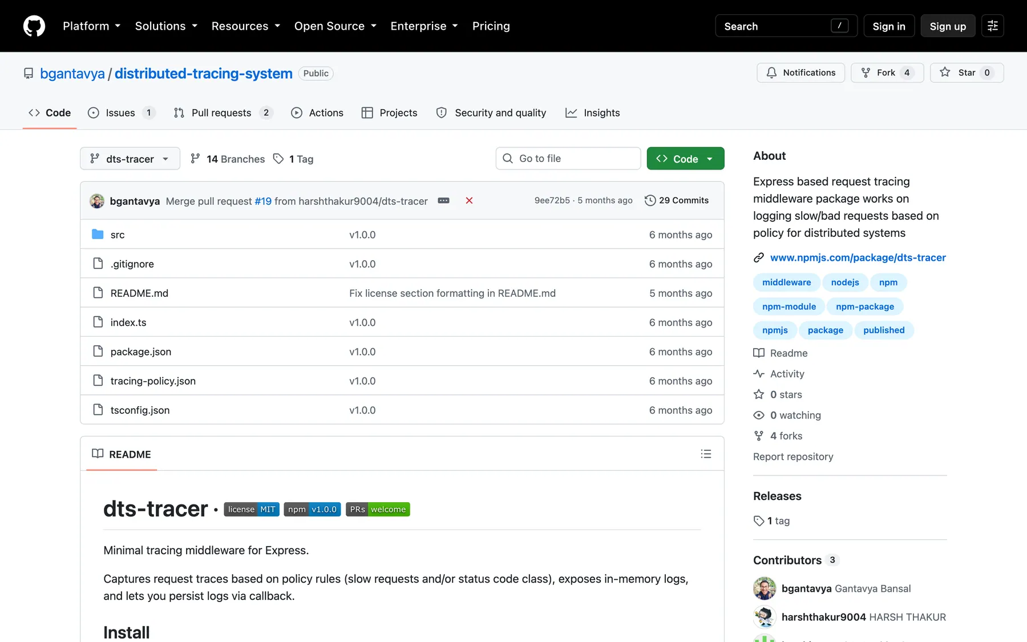Open bgantavya's contributor avatar
The width and height of the screenshot is (1027, 642).
pos(765,588)
